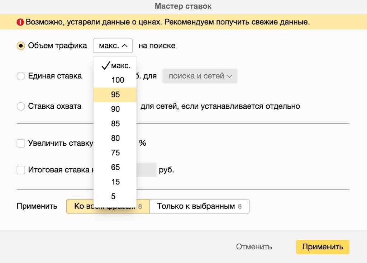Switch to 'Только к выбранным' option
This screenshot has height=263, width=367.
coord(199,206)
